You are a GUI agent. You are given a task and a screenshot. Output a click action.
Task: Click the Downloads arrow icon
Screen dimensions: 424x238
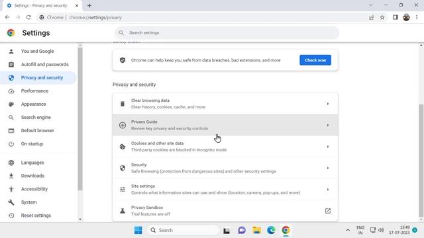coord(11,176)
